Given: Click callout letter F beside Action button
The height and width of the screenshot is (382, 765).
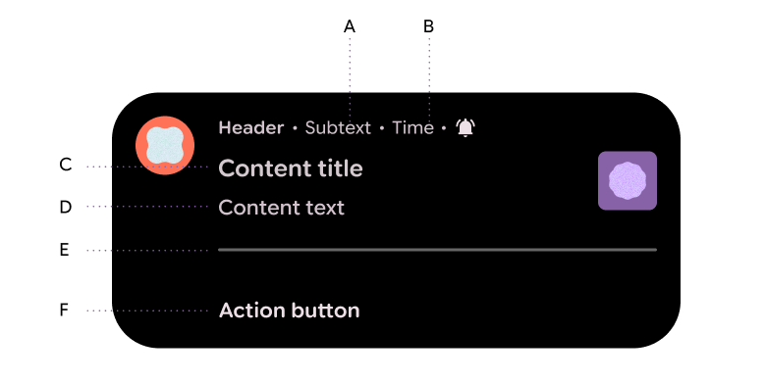Looking at the screenshot, I should pyautogui.click(x=64, y=310).
